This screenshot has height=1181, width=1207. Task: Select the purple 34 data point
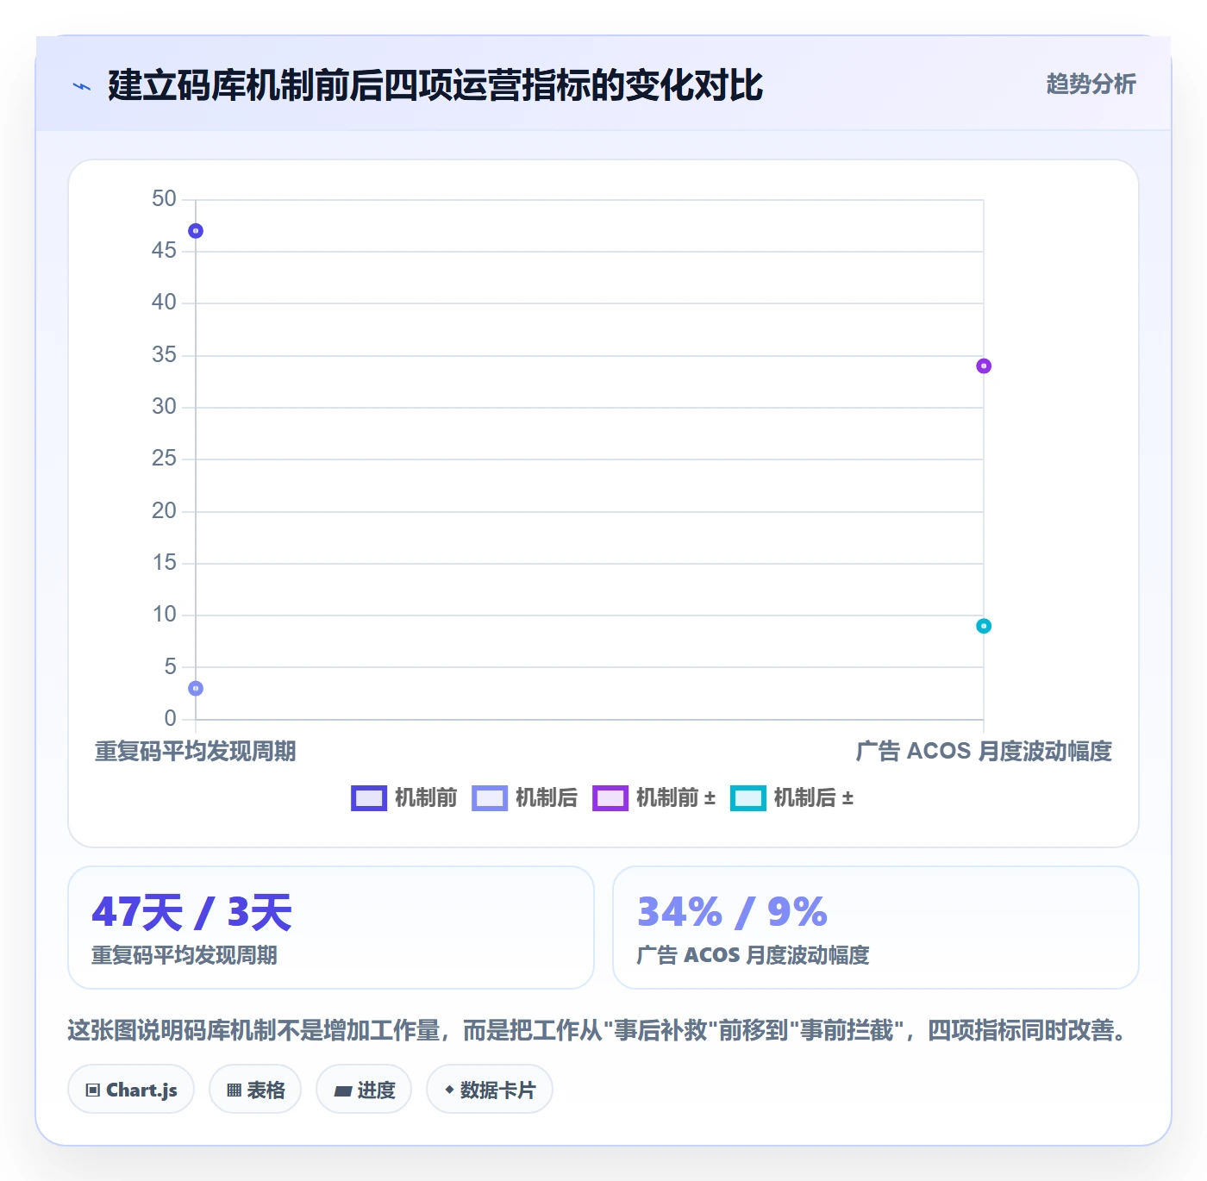point(984,366)
